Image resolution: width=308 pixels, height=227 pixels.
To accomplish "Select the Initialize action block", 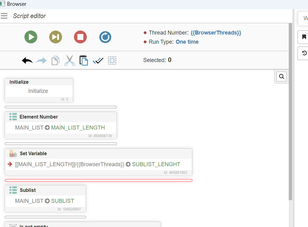I will (38, 91).
